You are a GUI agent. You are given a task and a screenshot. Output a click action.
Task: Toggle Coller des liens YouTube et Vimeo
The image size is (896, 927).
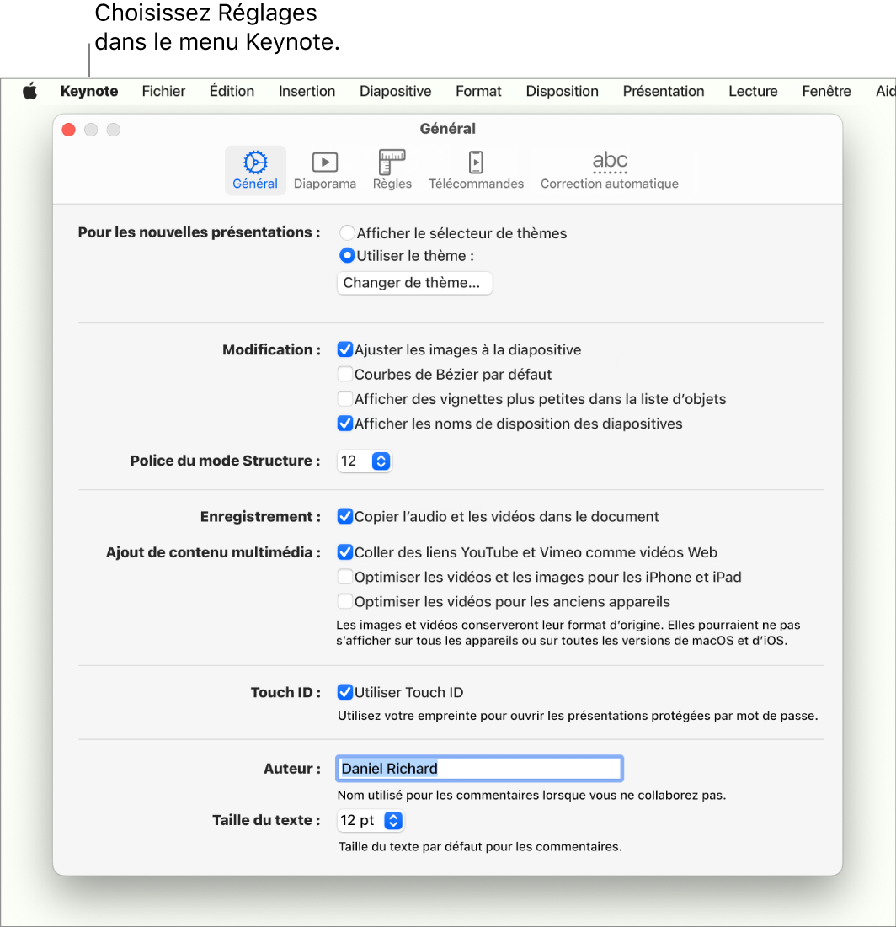click(344, 552)
